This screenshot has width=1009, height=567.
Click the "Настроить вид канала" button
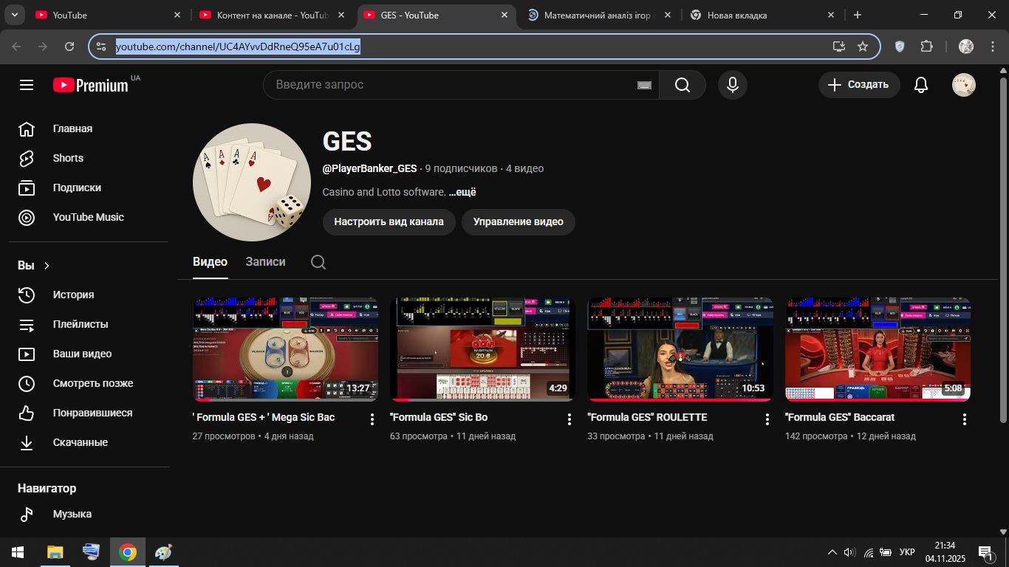(x=389, y=221)
